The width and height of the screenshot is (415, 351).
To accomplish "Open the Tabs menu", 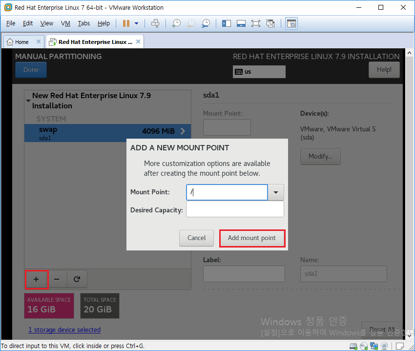I will tap(83, 23).
